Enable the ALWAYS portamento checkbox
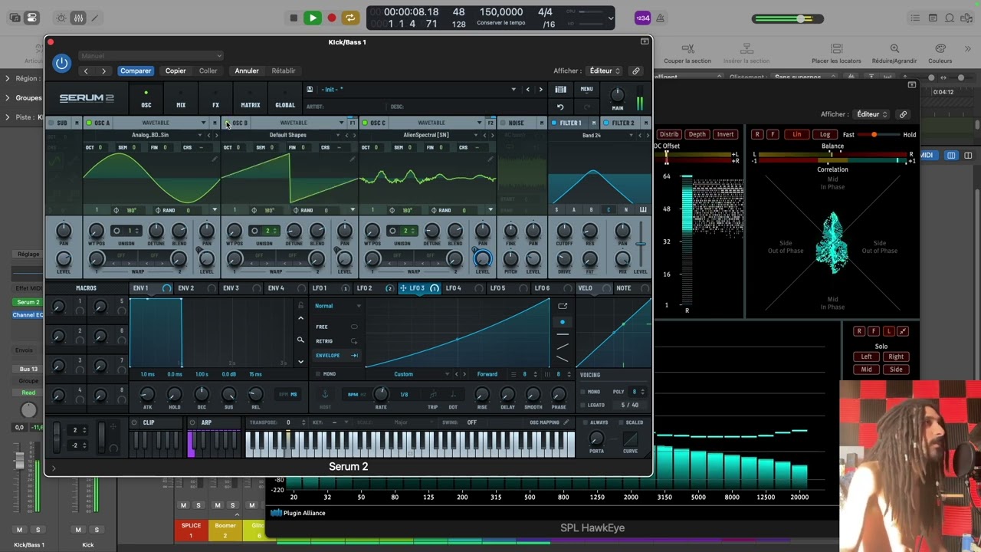The width and height of the screenshot is (981, 552). pyautogui.click(x=585, y=422)
